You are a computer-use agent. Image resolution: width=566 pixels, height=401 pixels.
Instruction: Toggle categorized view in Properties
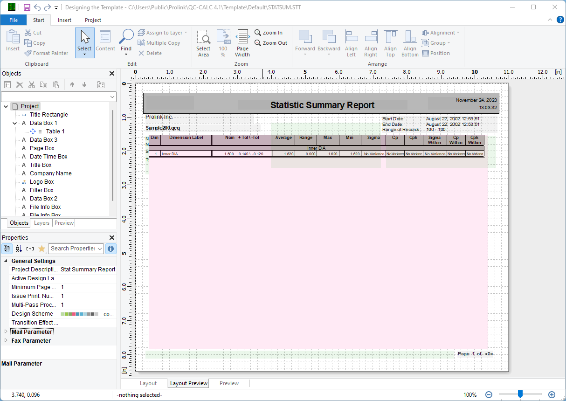tap(7, 249)
